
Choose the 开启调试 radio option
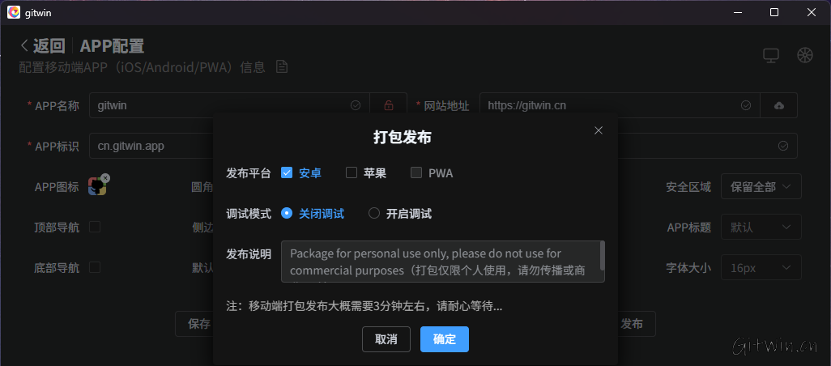[x=374, y=214]
